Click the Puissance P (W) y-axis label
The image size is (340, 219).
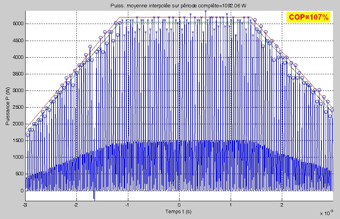pos(8,106)
